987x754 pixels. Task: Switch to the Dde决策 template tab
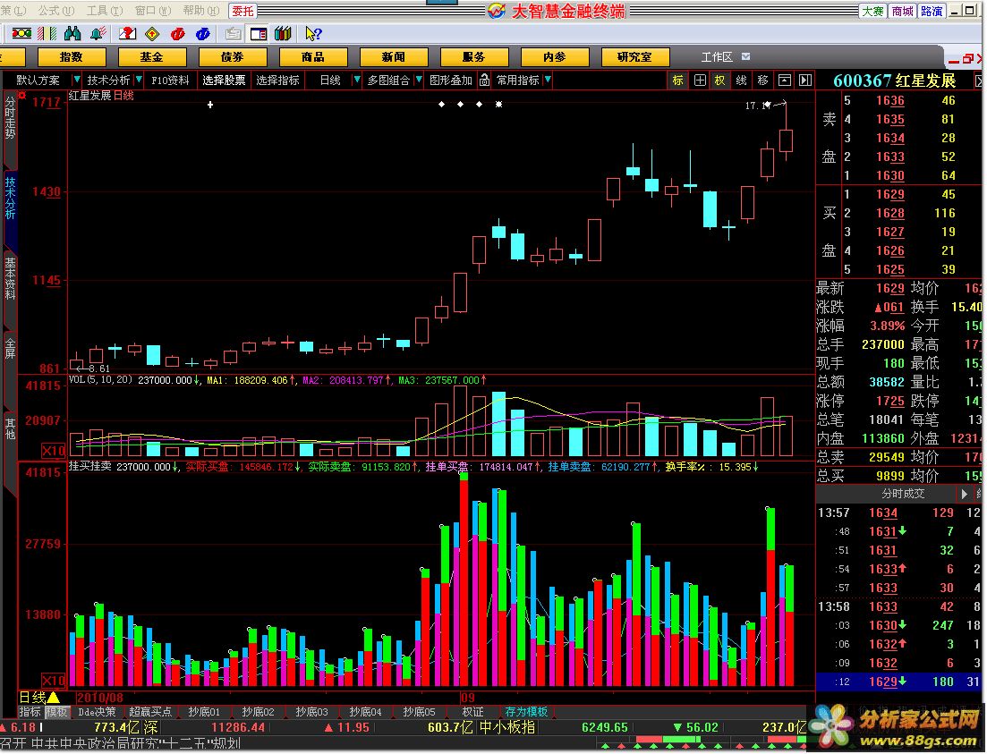pyautogui.click(x=97, y=712)
